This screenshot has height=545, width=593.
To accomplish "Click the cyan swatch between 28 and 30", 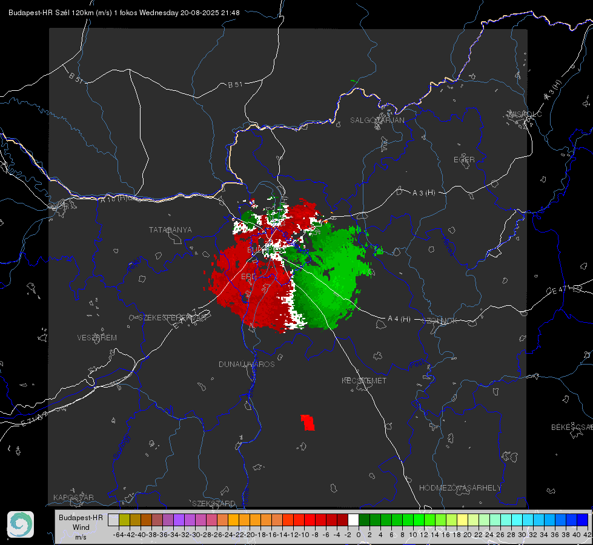I will coord(517,520).
